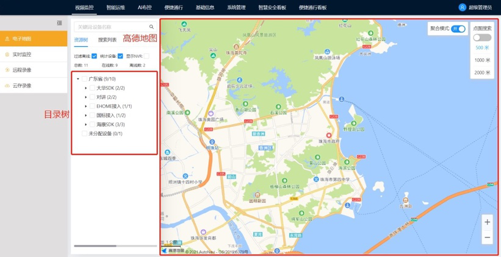Open the 超级管理员 user avatar icon
501x257 pixels.
pos(462,7)
